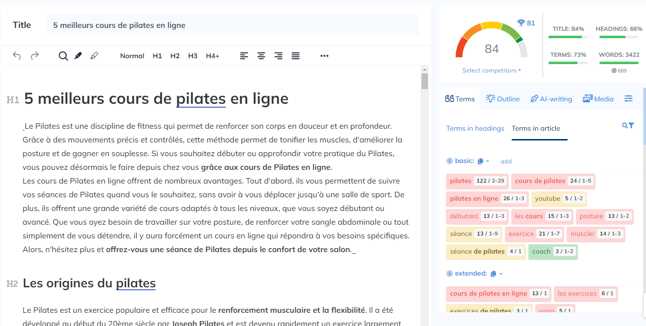Click the H2 heading 'Les origines du pilates'

(89, 283)
